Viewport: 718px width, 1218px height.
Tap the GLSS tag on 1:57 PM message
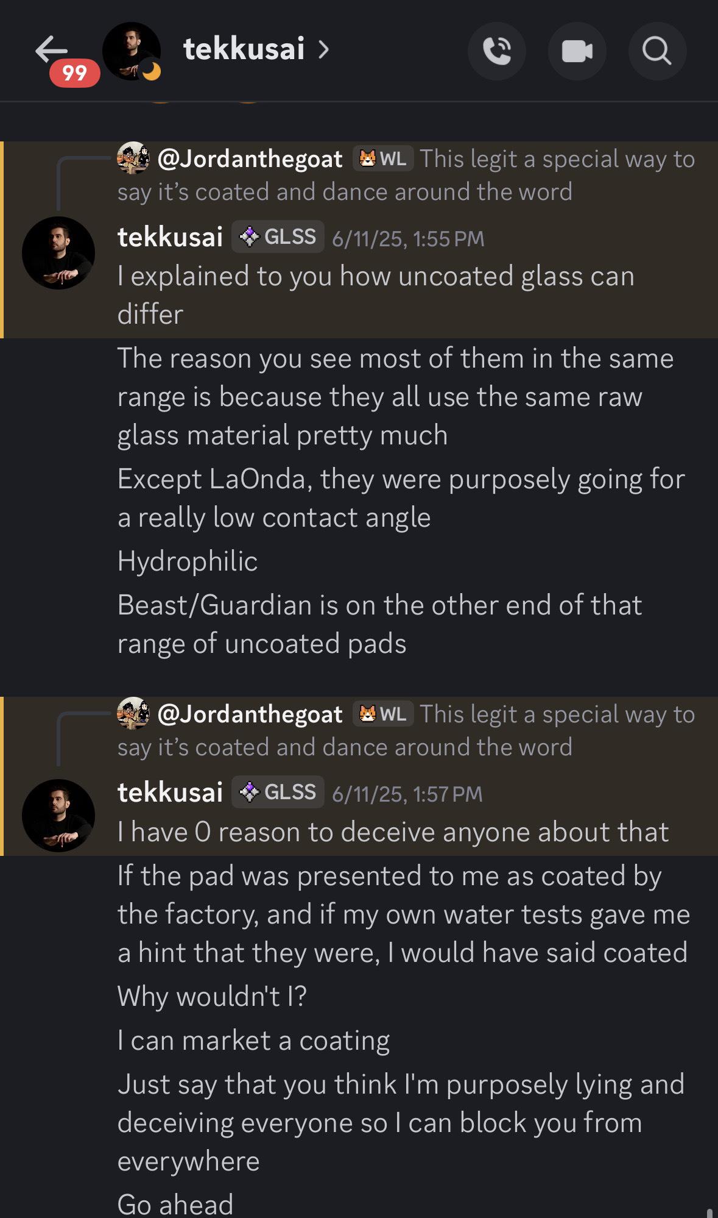point(278,792)
